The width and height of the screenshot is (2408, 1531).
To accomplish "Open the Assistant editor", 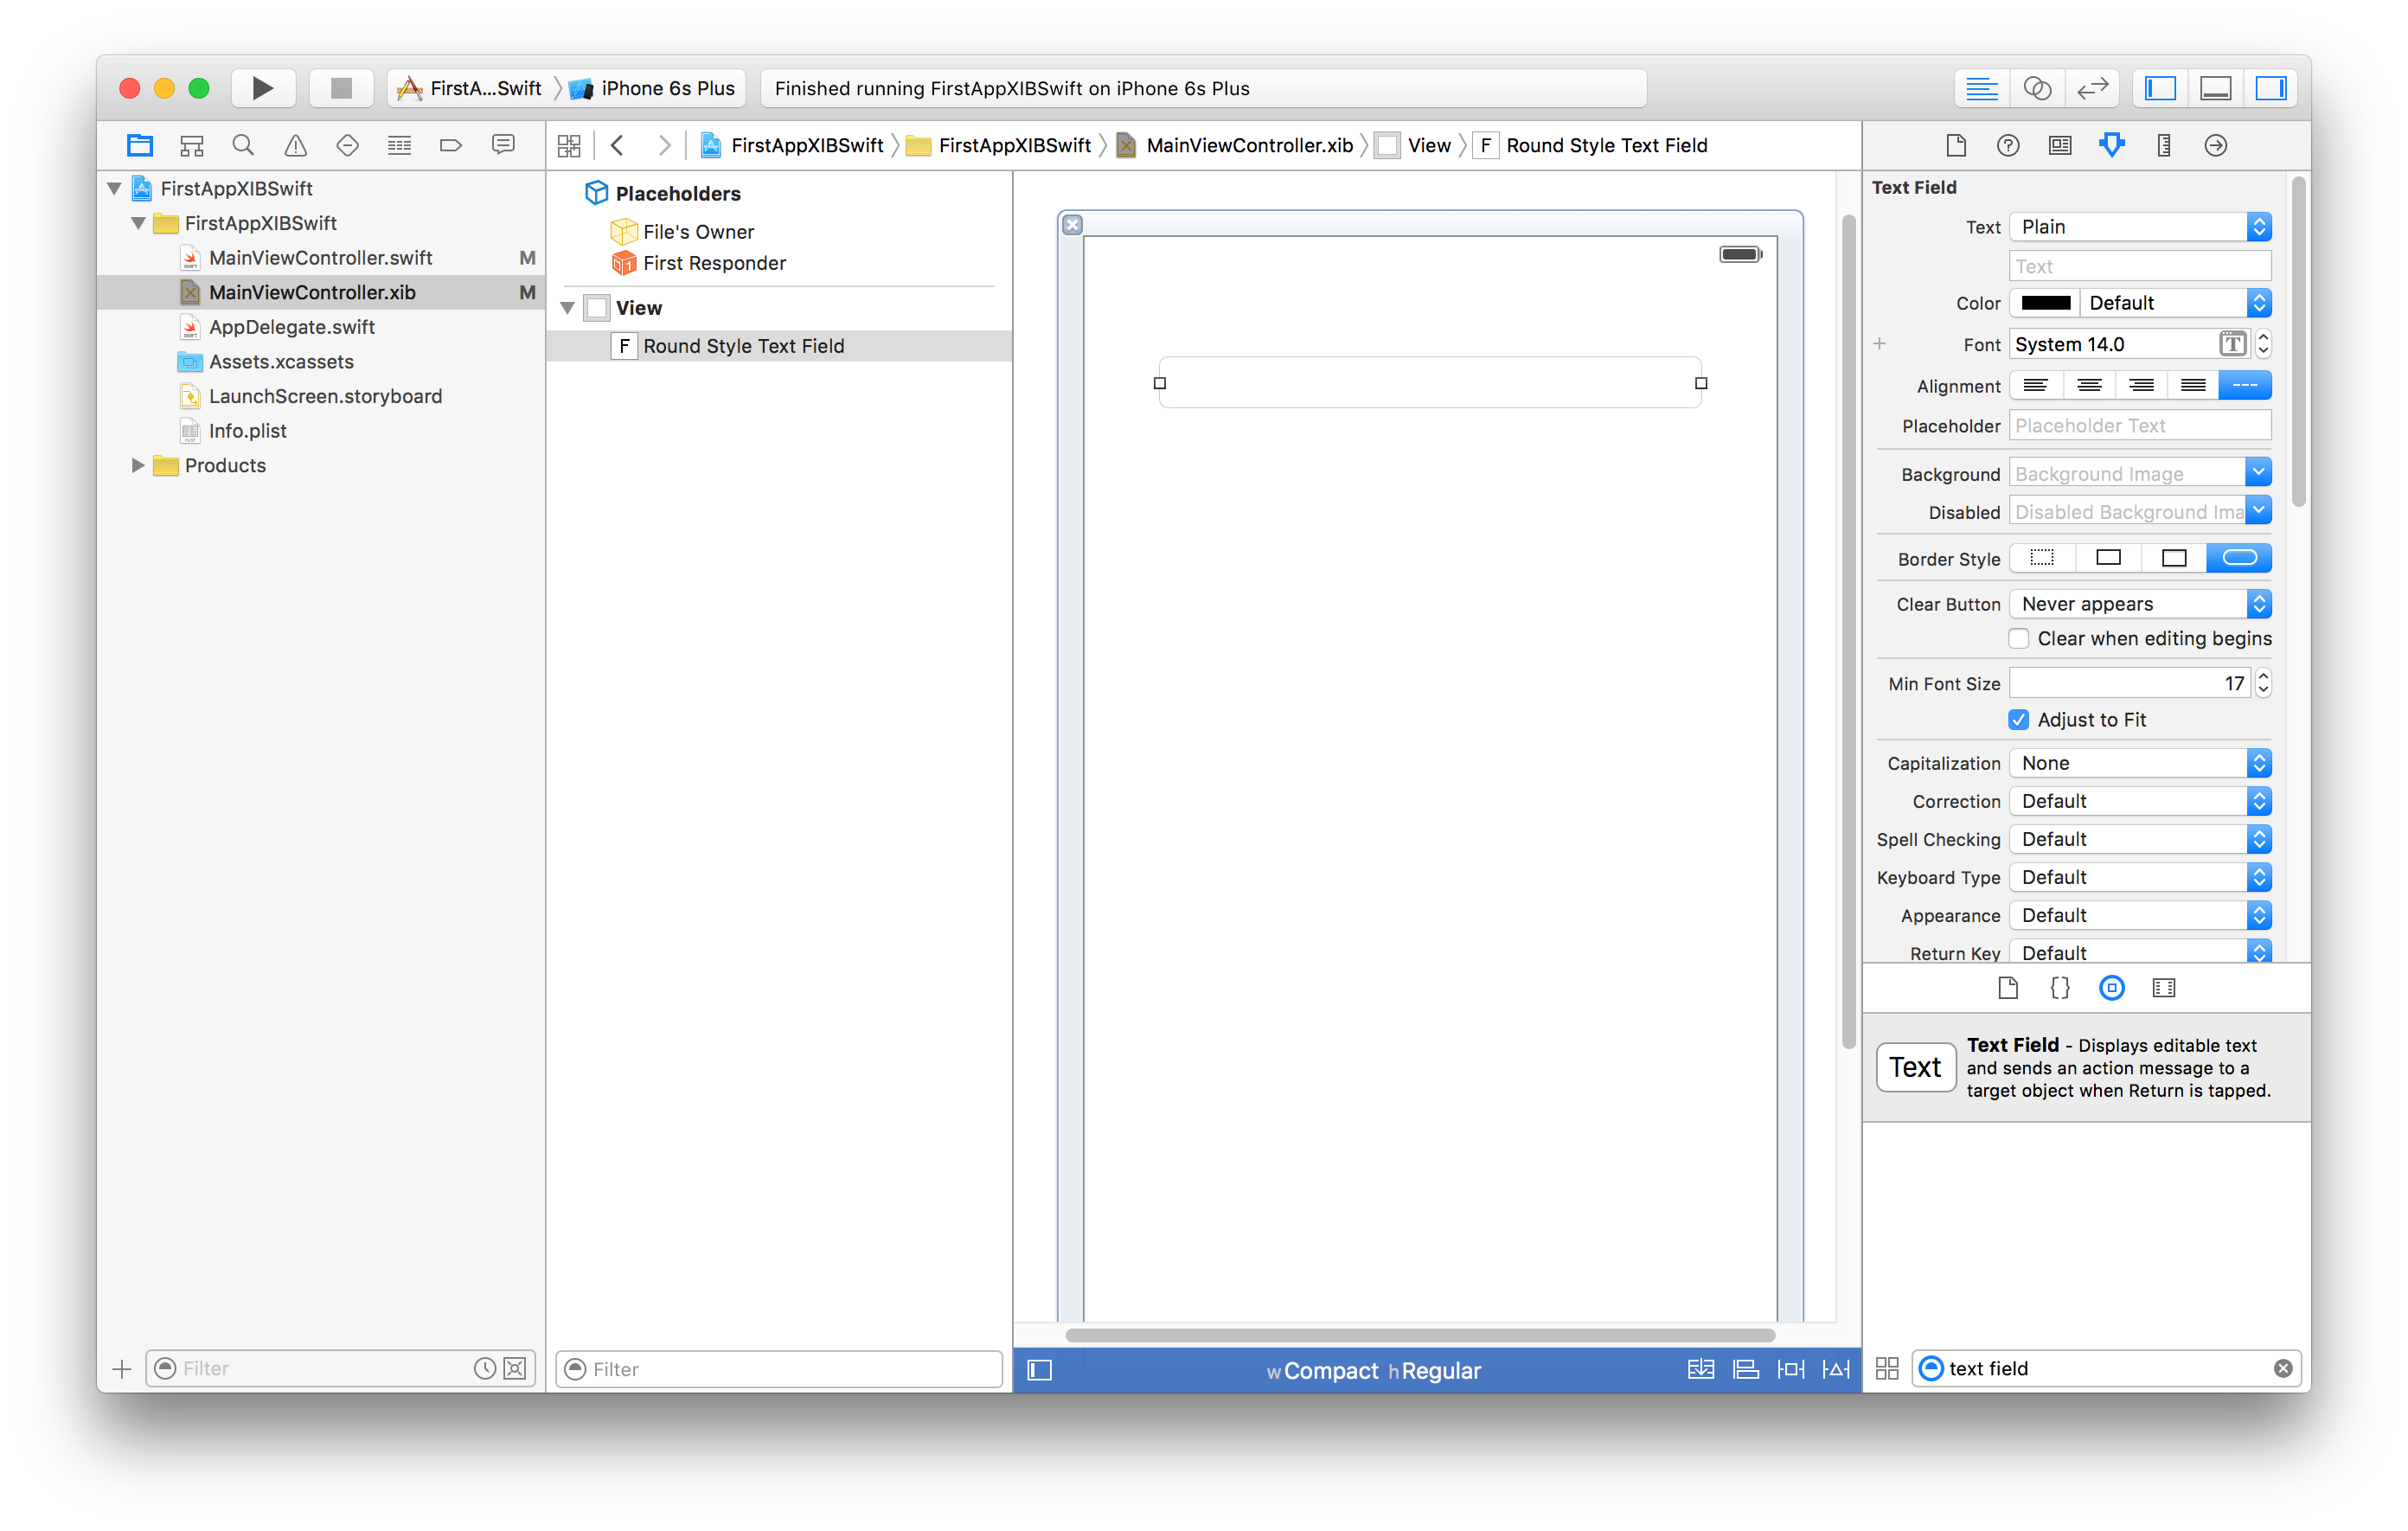I will pyautogui.click(x=2036, y=88).
